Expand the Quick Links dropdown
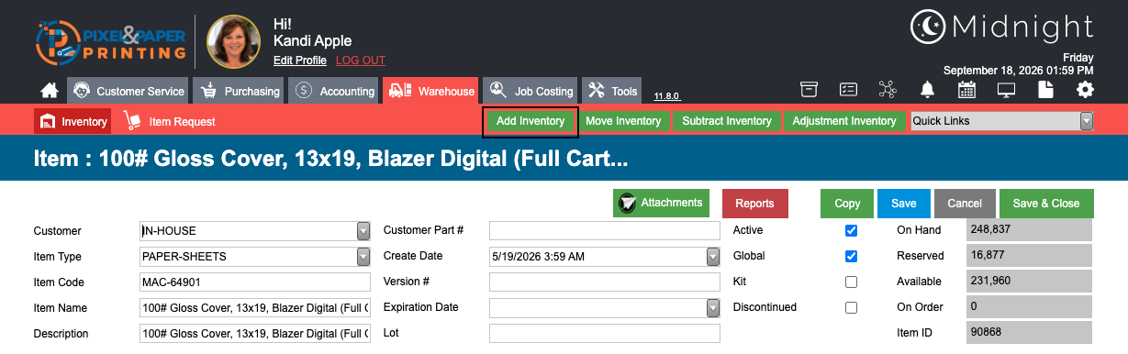1128x354 pixels. tap(1087, 121)
